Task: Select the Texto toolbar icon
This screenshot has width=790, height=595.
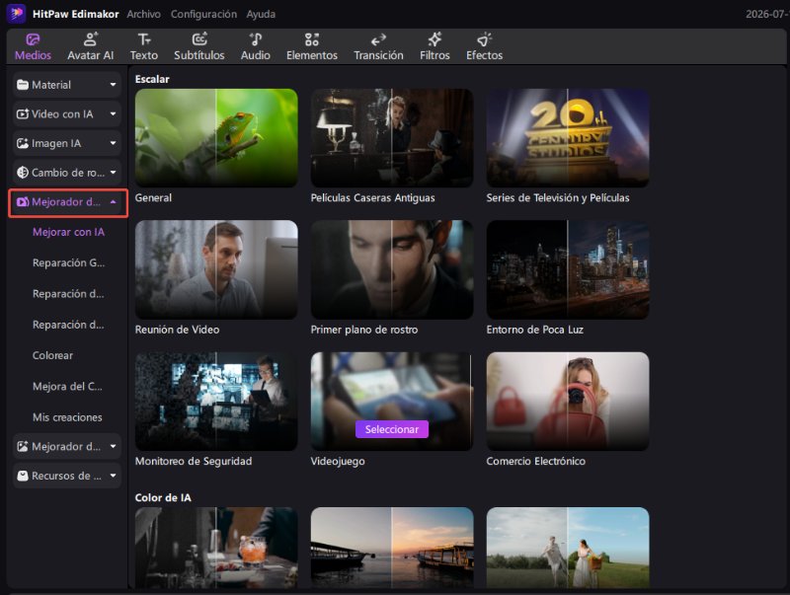Action: coord(144,39)
